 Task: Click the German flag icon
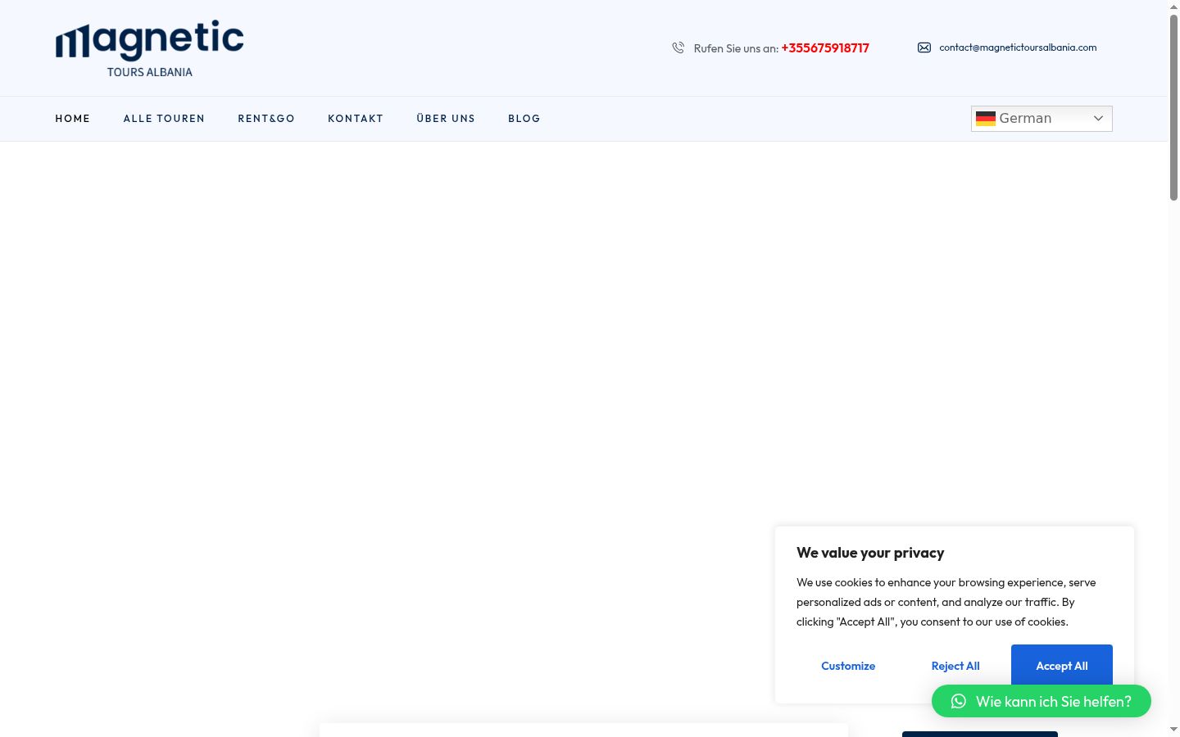pos(986,119)
